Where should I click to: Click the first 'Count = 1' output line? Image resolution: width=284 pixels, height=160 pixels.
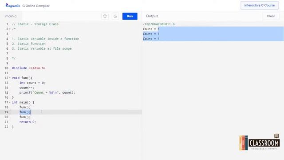pyautogui.click(x=151, y=29)
